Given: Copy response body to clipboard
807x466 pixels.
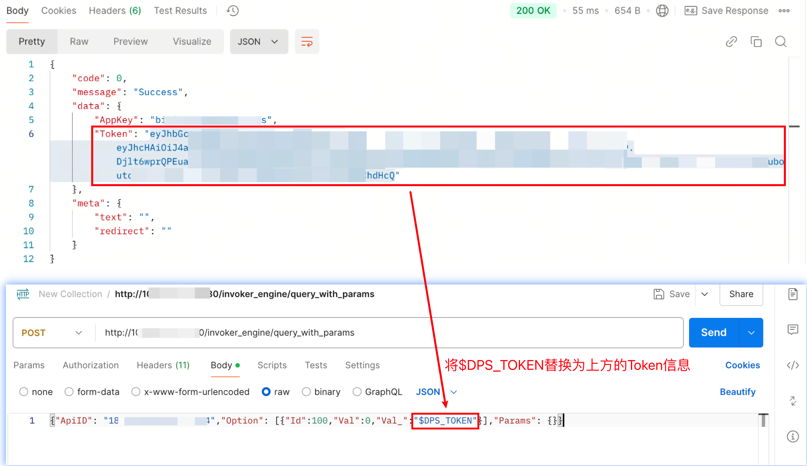Looking at the screenshot, I should [x=756, y=42].
